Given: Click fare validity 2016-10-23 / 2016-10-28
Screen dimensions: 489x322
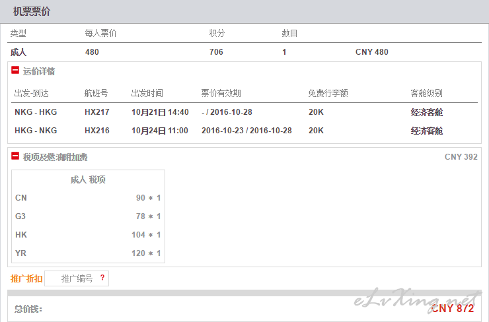Looking at the screenshot, I should (x=246, y=131).
